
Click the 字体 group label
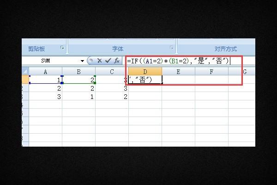pos(118,49)
